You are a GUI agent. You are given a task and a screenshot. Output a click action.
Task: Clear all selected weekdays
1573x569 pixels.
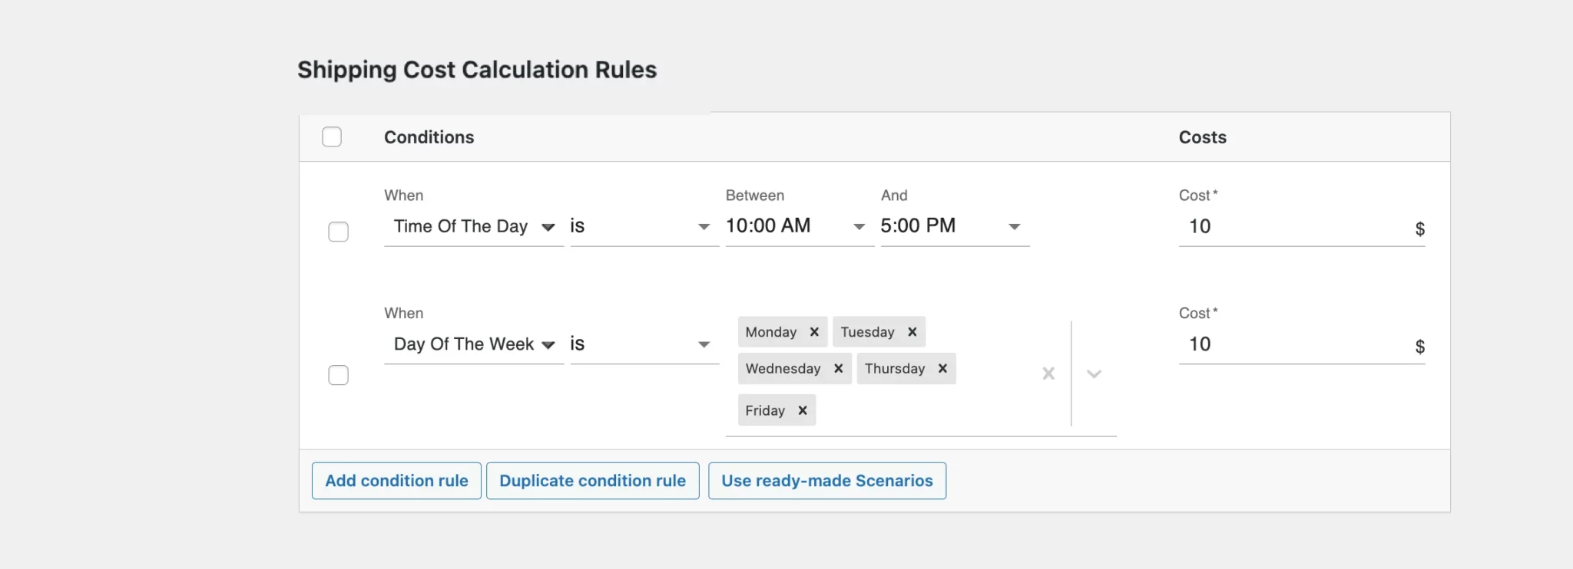[x=1048, y=373]
